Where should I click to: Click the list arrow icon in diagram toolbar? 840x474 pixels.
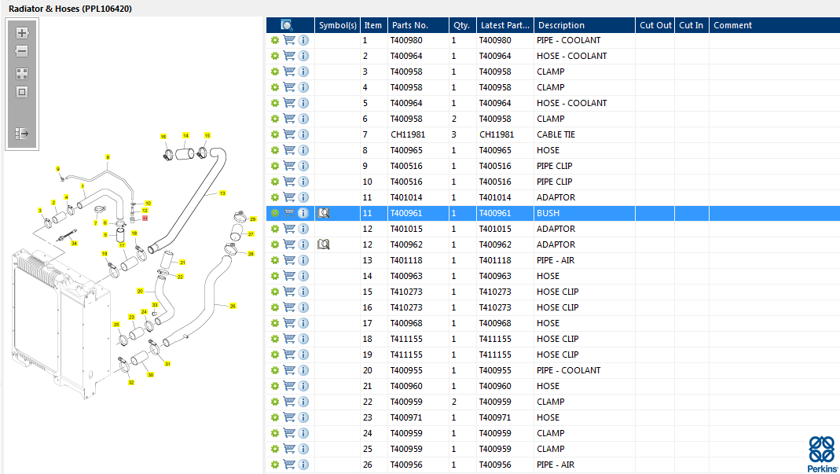(22, 134)
